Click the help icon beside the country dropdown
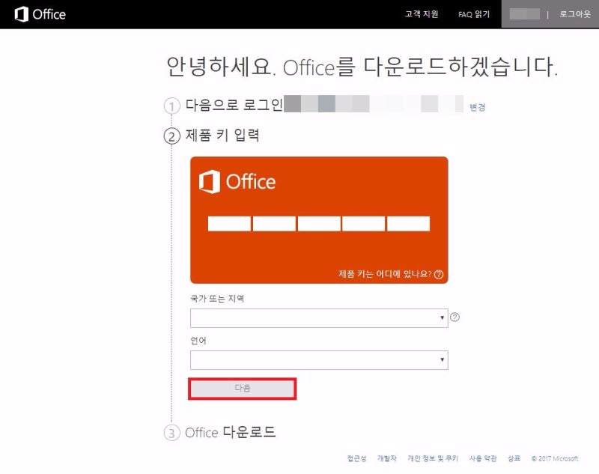This screenshot has height=474, width=599. [454, 317]
